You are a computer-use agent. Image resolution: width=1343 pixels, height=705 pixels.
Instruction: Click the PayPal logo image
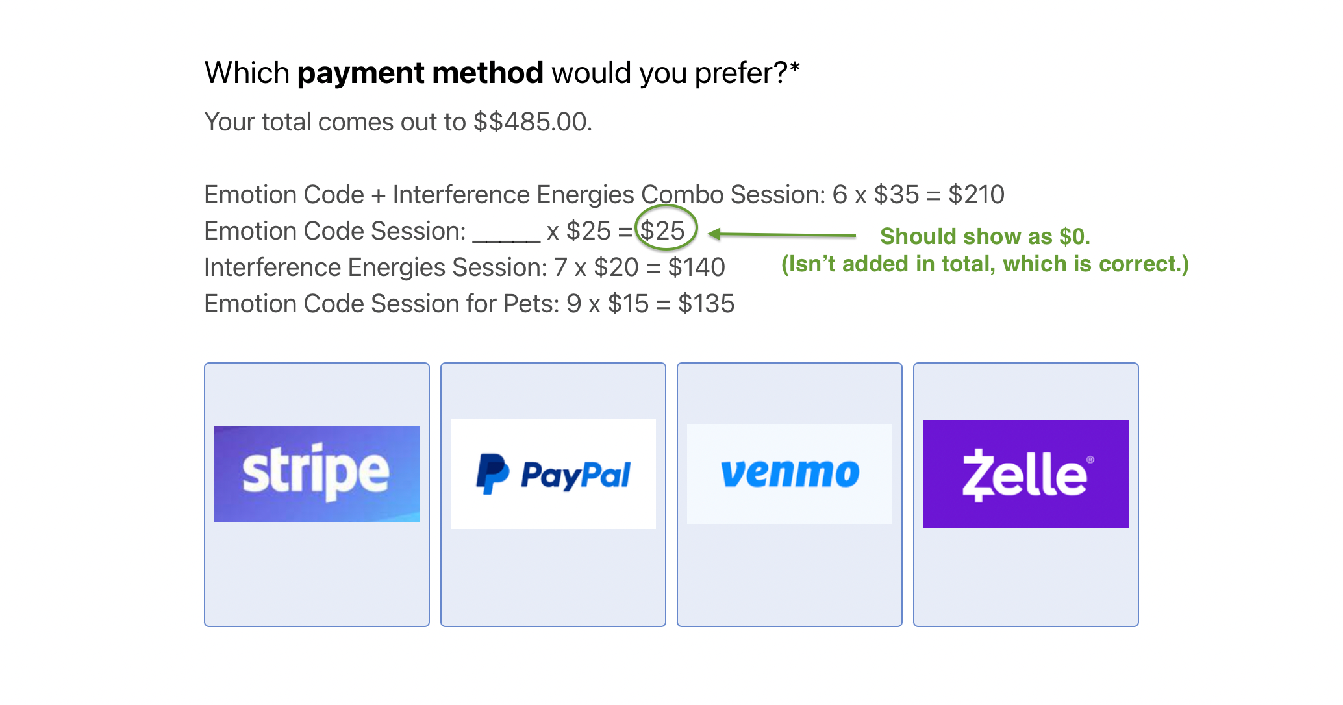(553, 474)
